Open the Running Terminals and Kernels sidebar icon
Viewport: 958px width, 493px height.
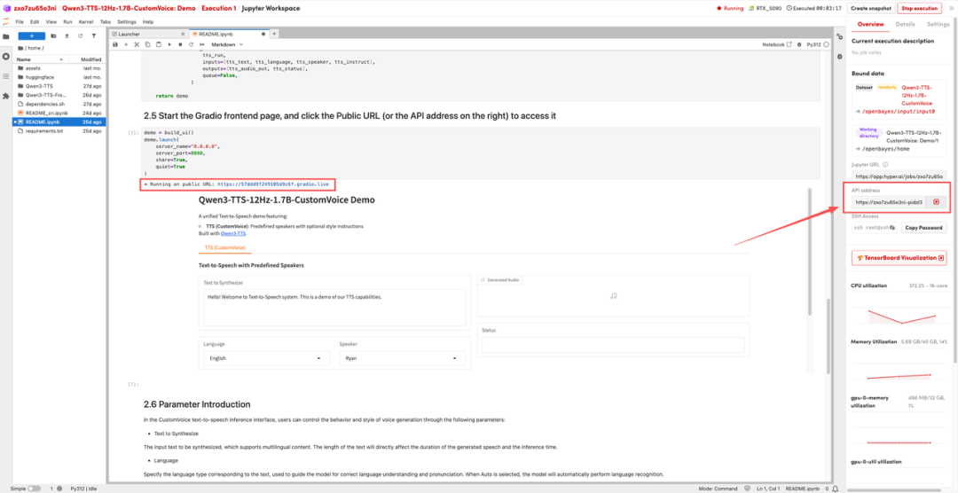pyautogui.click(x=6, y=57)
